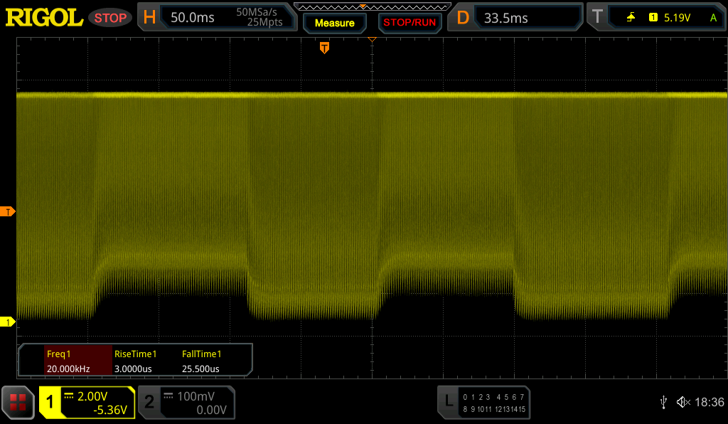
Task: Open the red function navigation menu icon
Action: 18,403
